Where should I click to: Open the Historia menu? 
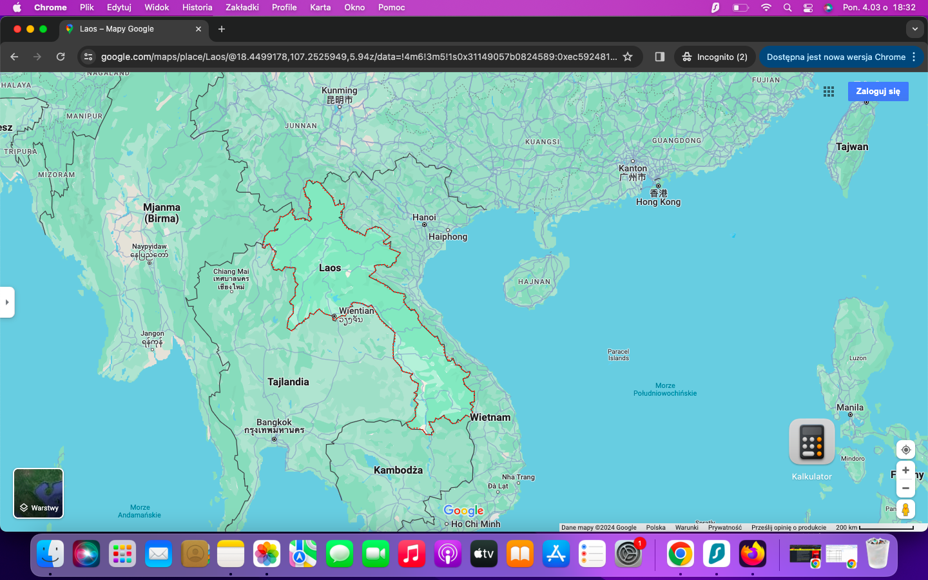point(197,8)
